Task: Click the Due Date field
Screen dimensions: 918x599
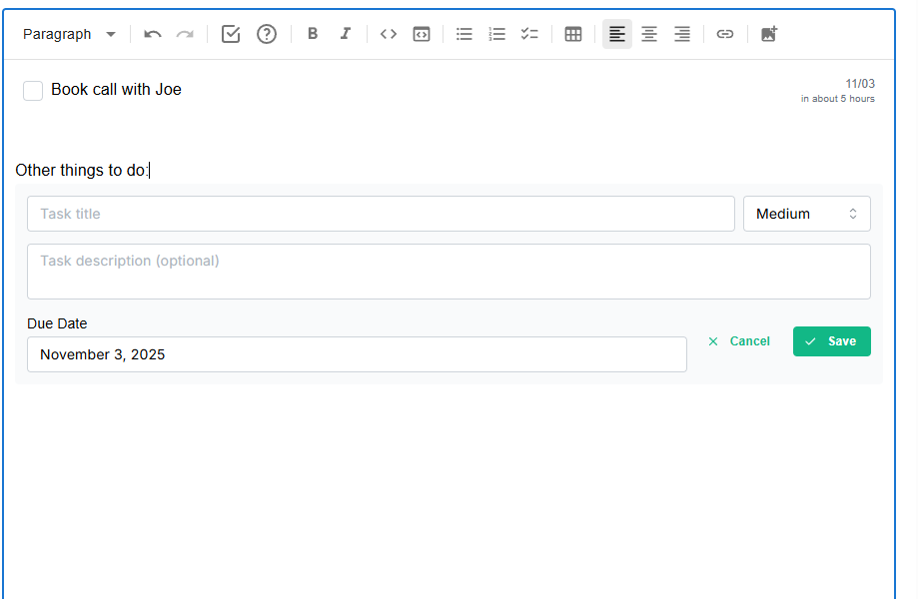Action: (x=357, y=354)
